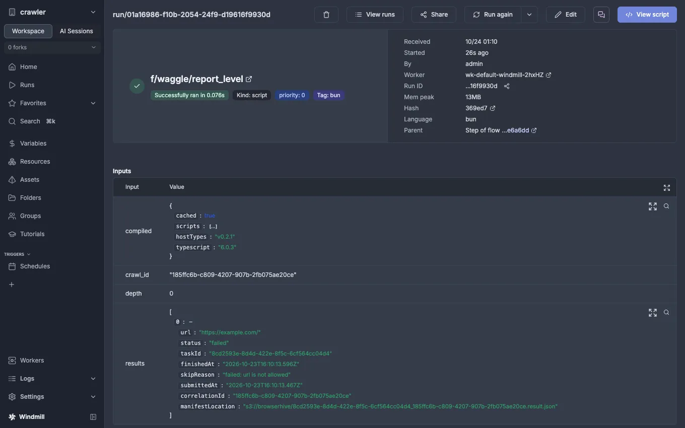Image resolution: width=685 pixels, height=428 pixels.
Task: Search within the compiled JSON value
Action: [x=666, y=206]
